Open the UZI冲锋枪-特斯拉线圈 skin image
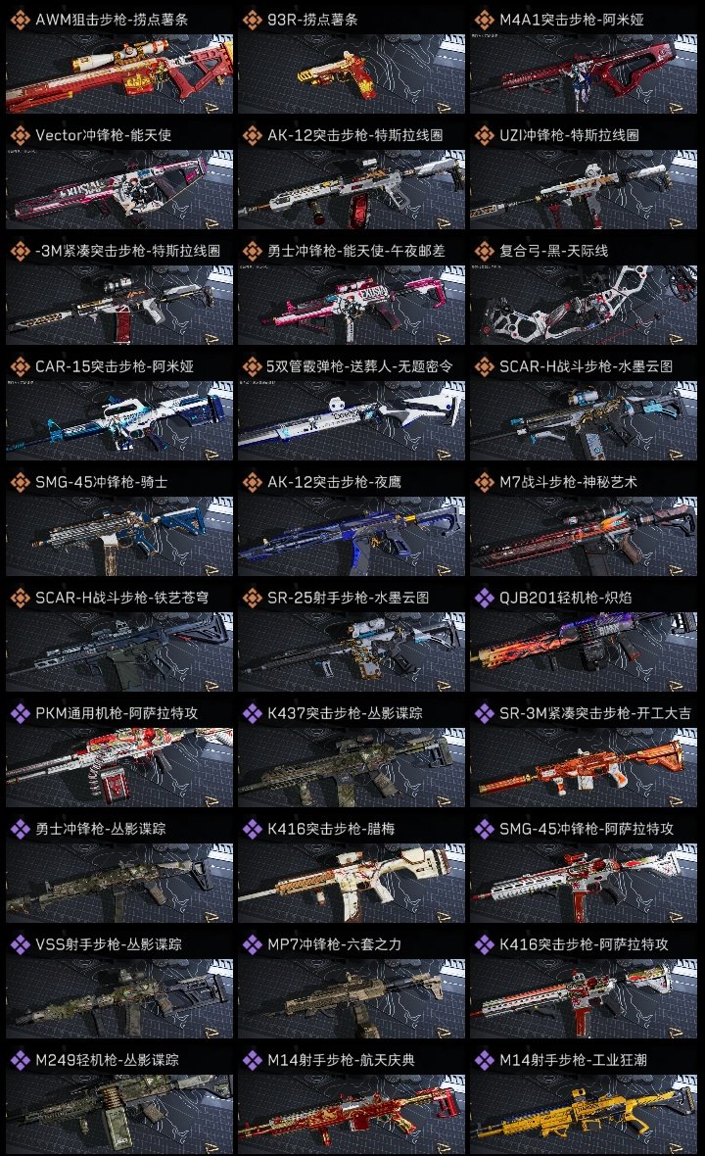Screen dimensions: 705x1156 pyautogui.click(x=584, y=189)
